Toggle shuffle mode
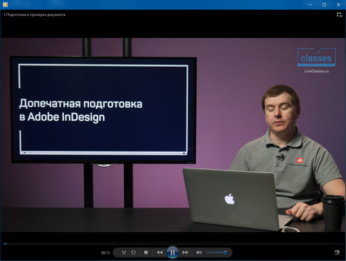The height and width of the screenshot is (261, 346). point(124,252)
